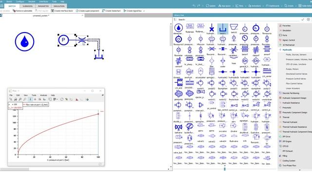The height and width of the screenshot is (175, 312).
Task: Click the red peak marker plot tool
Action: 77,99
